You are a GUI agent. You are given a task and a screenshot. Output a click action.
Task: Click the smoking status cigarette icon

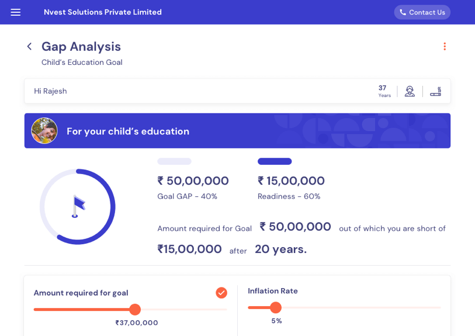point(435,91)
